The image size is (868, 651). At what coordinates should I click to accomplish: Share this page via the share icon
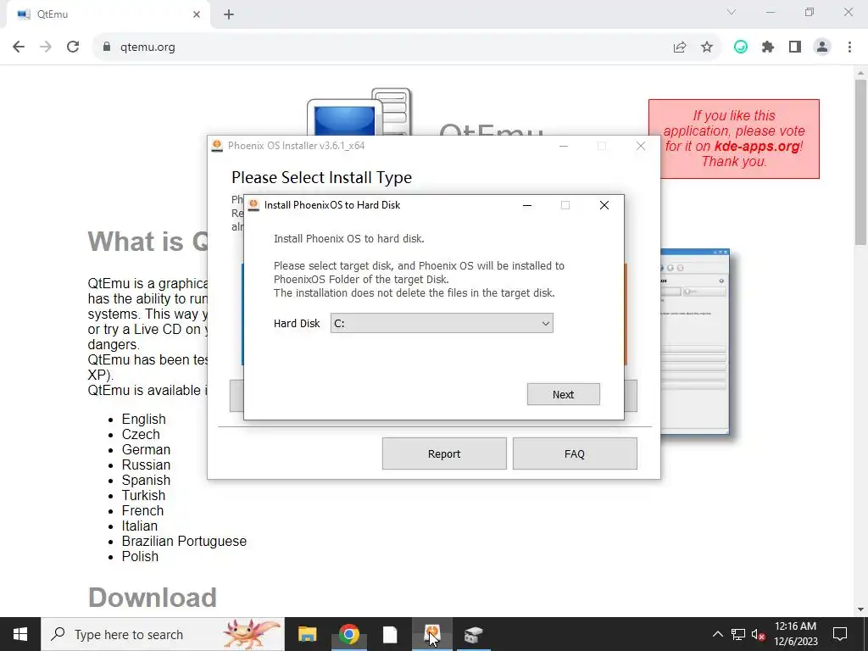pyautogui.click(x=680, y=47)
